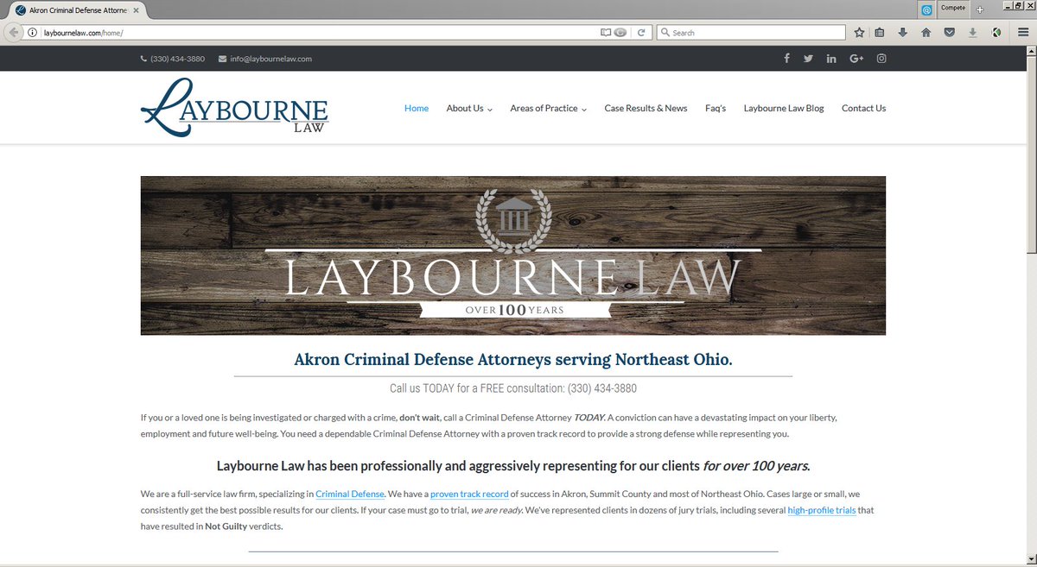Viewport: 1037px width, 567px height.
Task: Click 'Call us TODAY for a FREE consultation' text
Action: pos(513,388)
